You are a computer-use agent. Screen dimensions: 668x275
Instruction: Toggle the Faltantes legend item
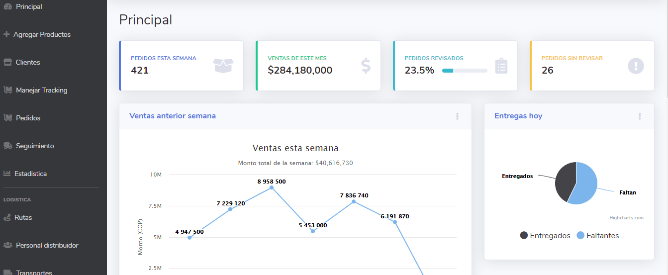click(x=597, y=235)
